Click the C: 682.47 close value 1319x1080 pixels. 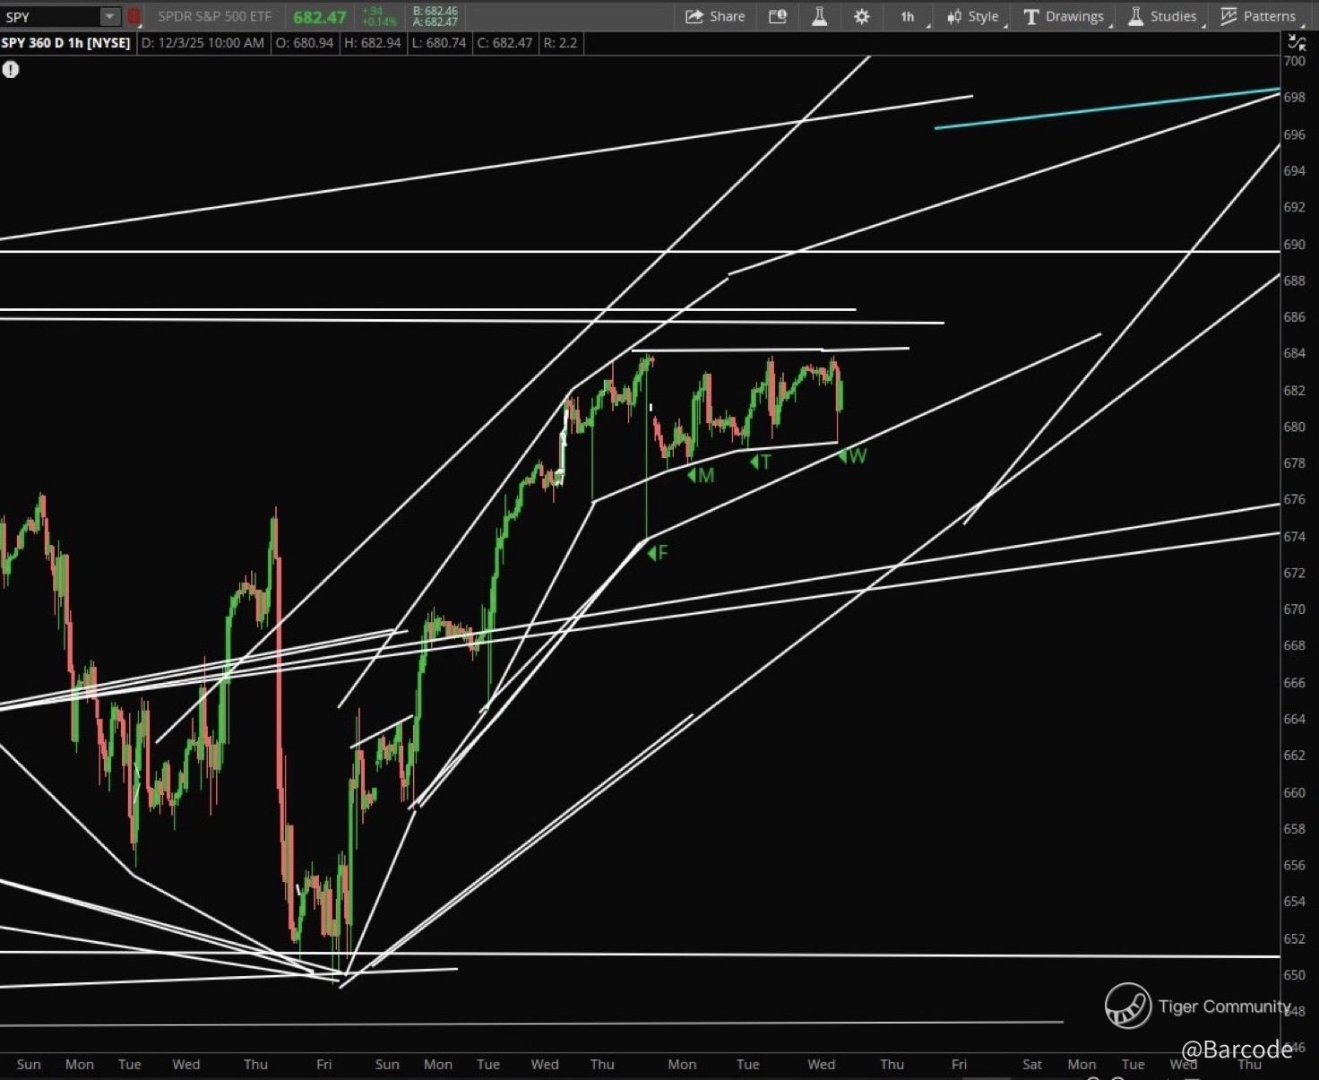point(504,42)
